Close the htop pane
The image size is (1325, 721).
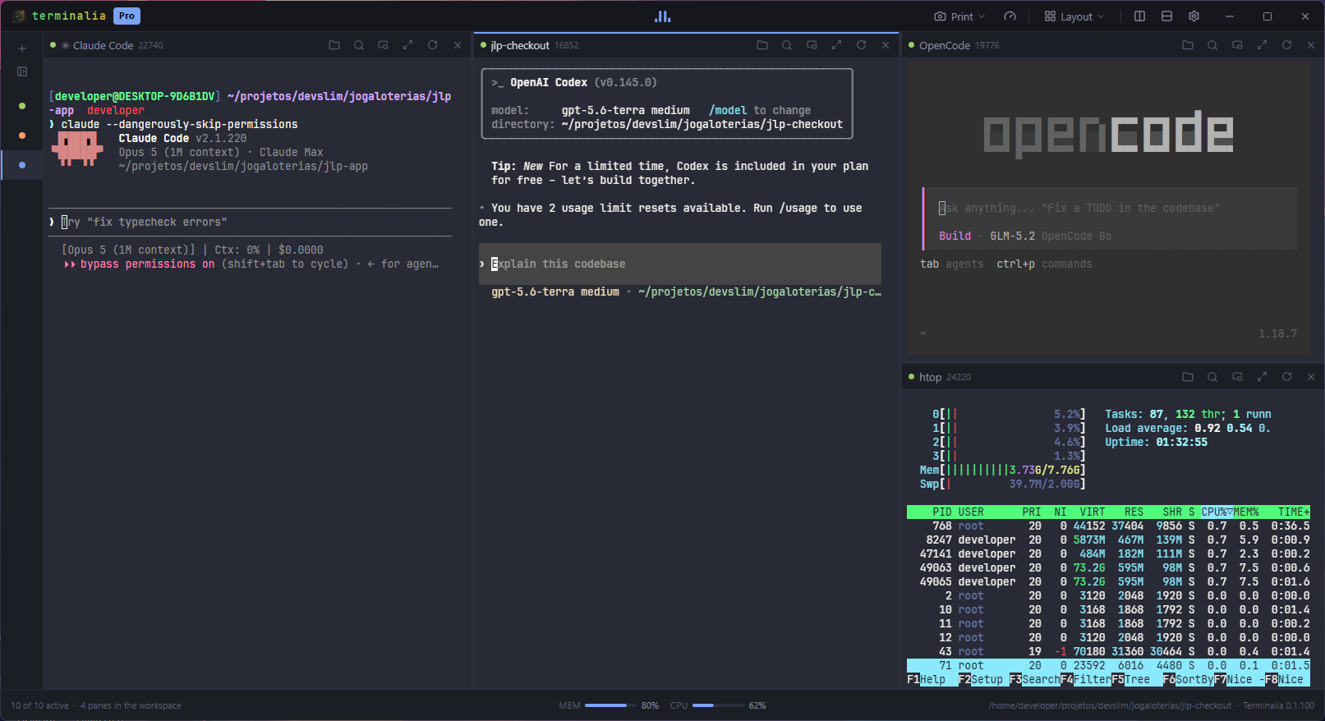click(1311, 377)
